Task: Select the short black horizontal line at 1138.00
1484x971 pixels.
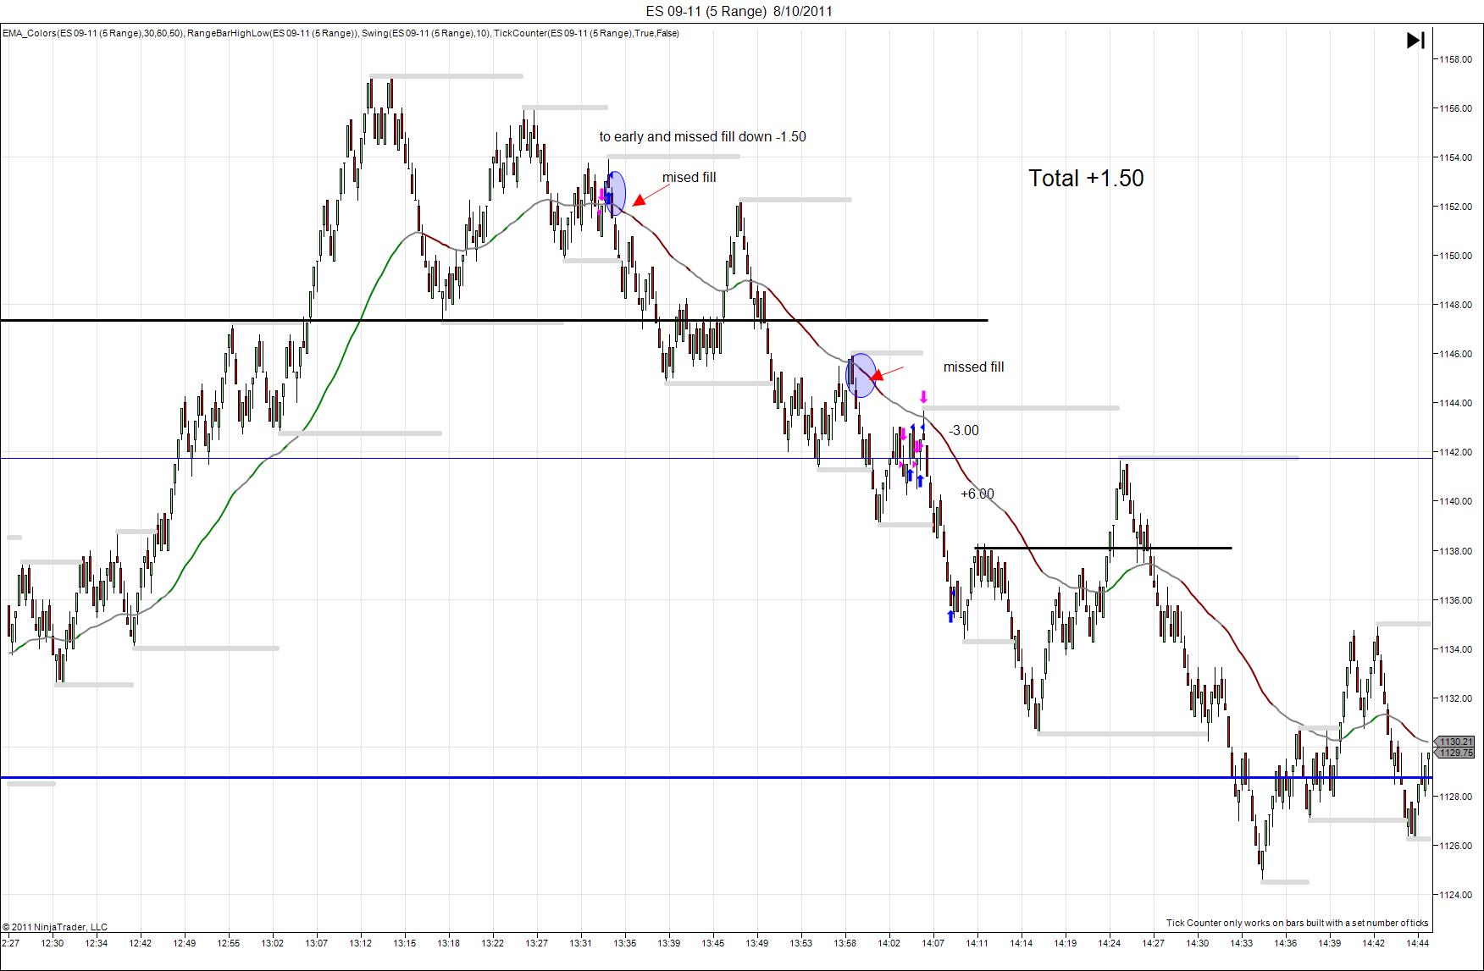Action: tap(1104, 549)
